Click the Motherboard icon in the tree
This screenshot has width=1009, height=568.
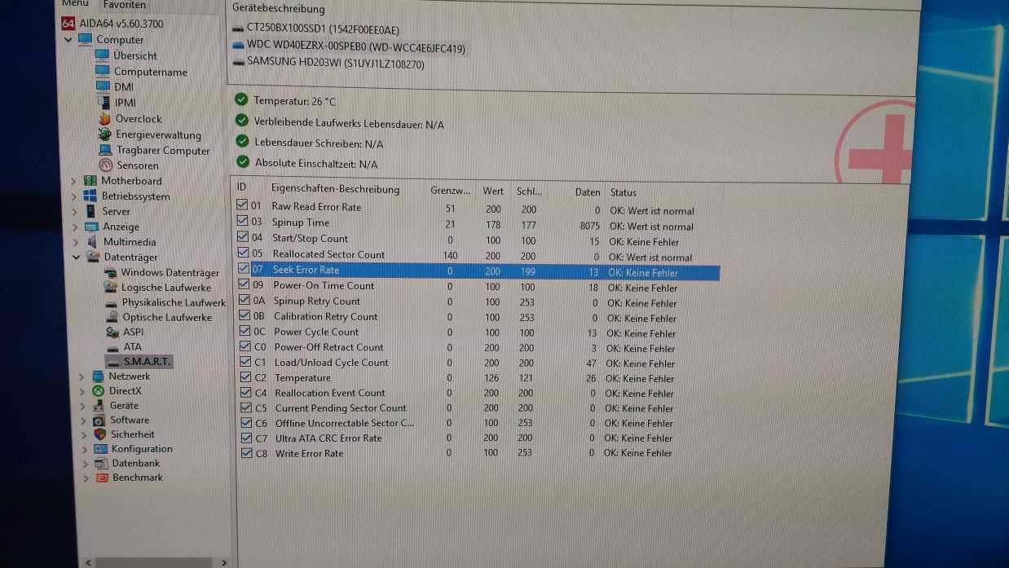(90, 181)
